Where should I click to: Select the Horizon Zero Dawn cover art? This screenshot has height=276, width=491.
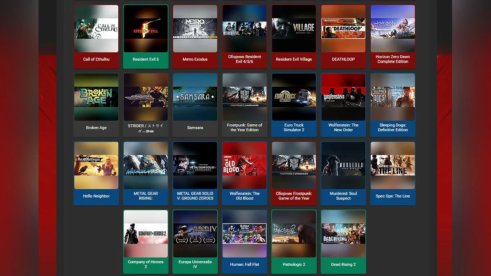coord(393,29)
